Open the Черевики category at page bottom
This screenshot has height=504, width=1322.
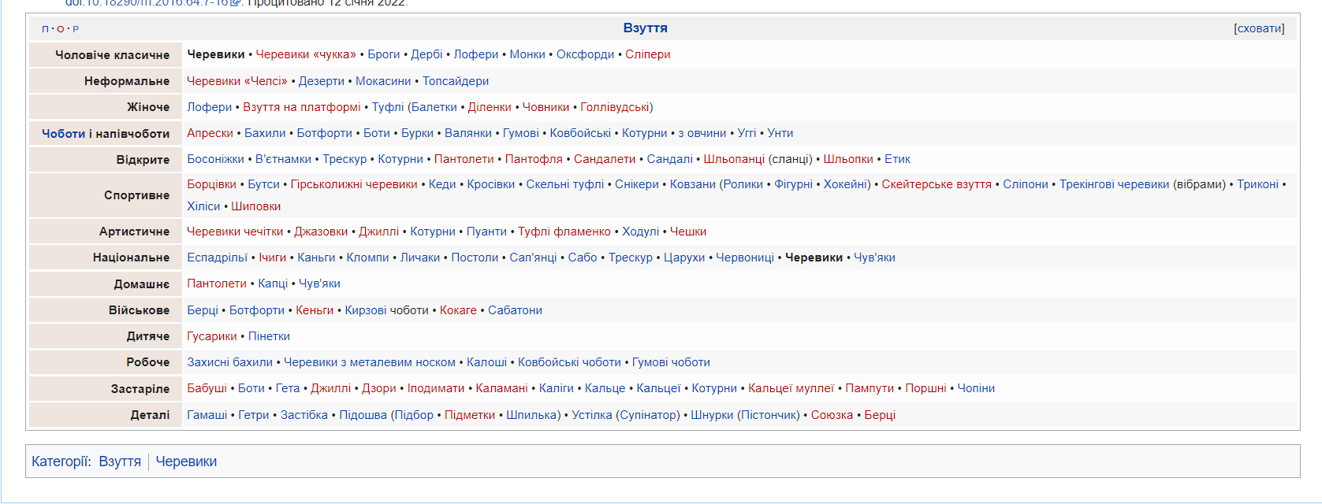(x=186, y=461)
